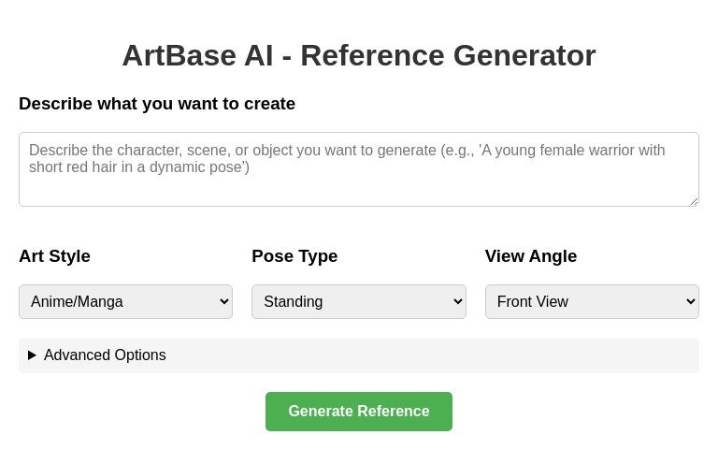Grab the resize handle of the description textarea

coord(694,201)
